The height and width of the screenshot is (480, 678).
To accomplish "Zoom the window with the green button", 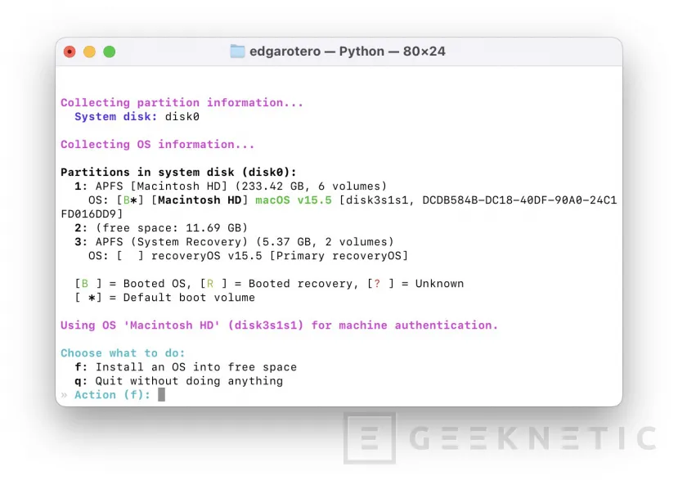I will point(110,52).
